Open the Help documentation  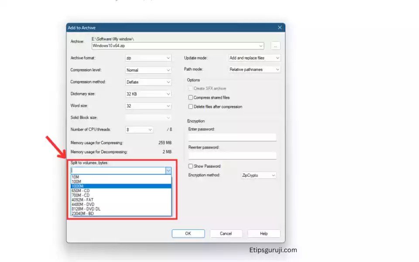click(264, 233)
